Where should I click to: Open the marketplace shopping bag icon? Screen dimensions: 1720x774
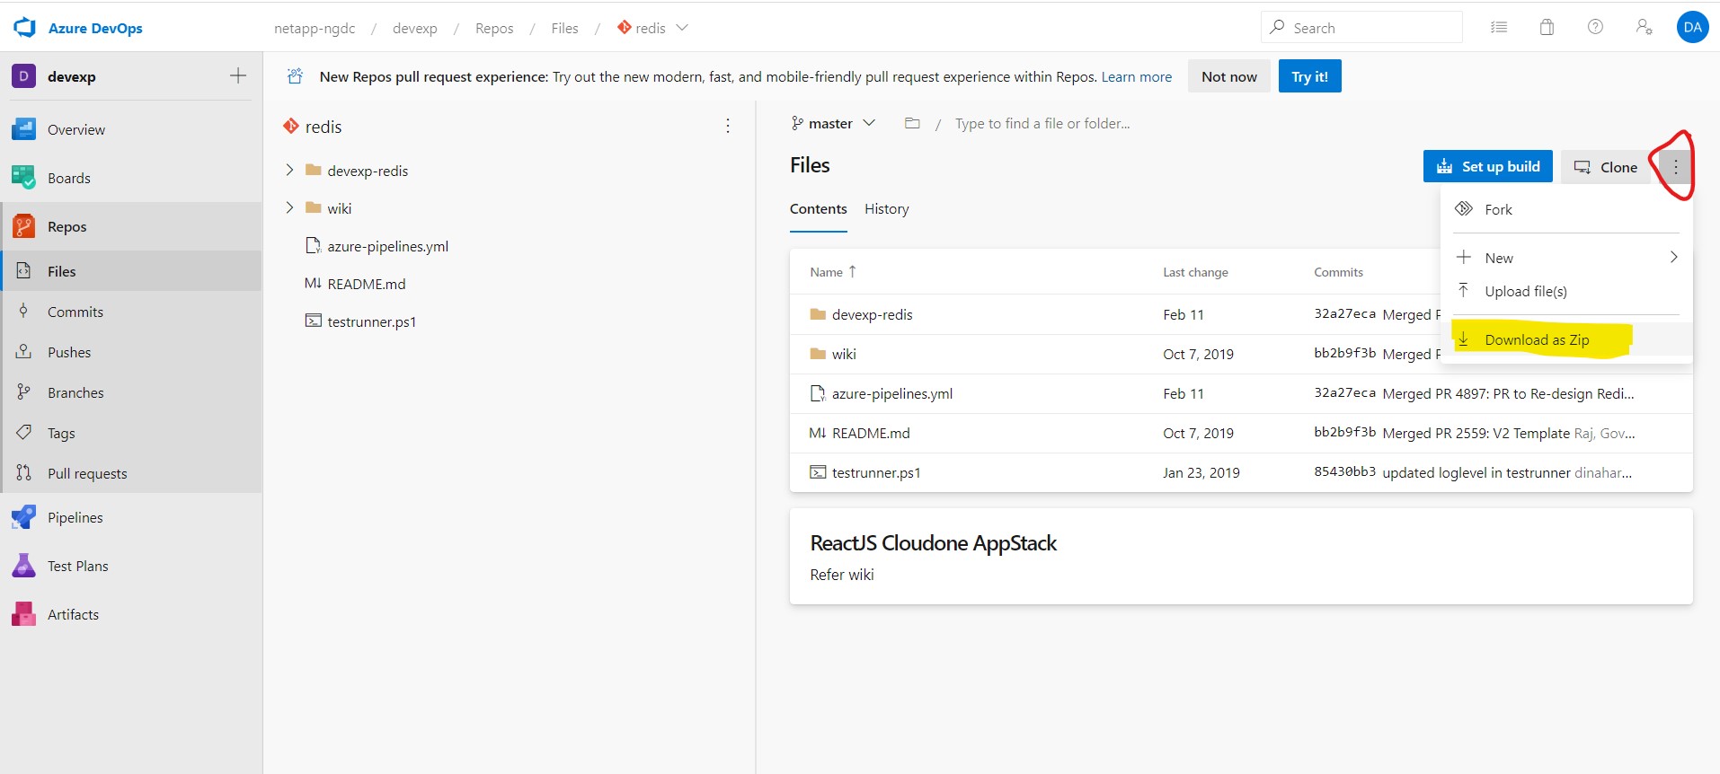click(1547, 28)
